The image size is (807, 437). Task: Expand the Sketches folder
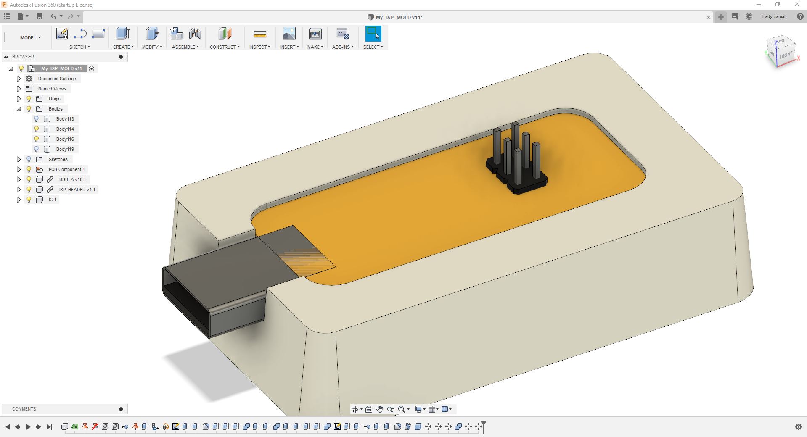point(19,159)
